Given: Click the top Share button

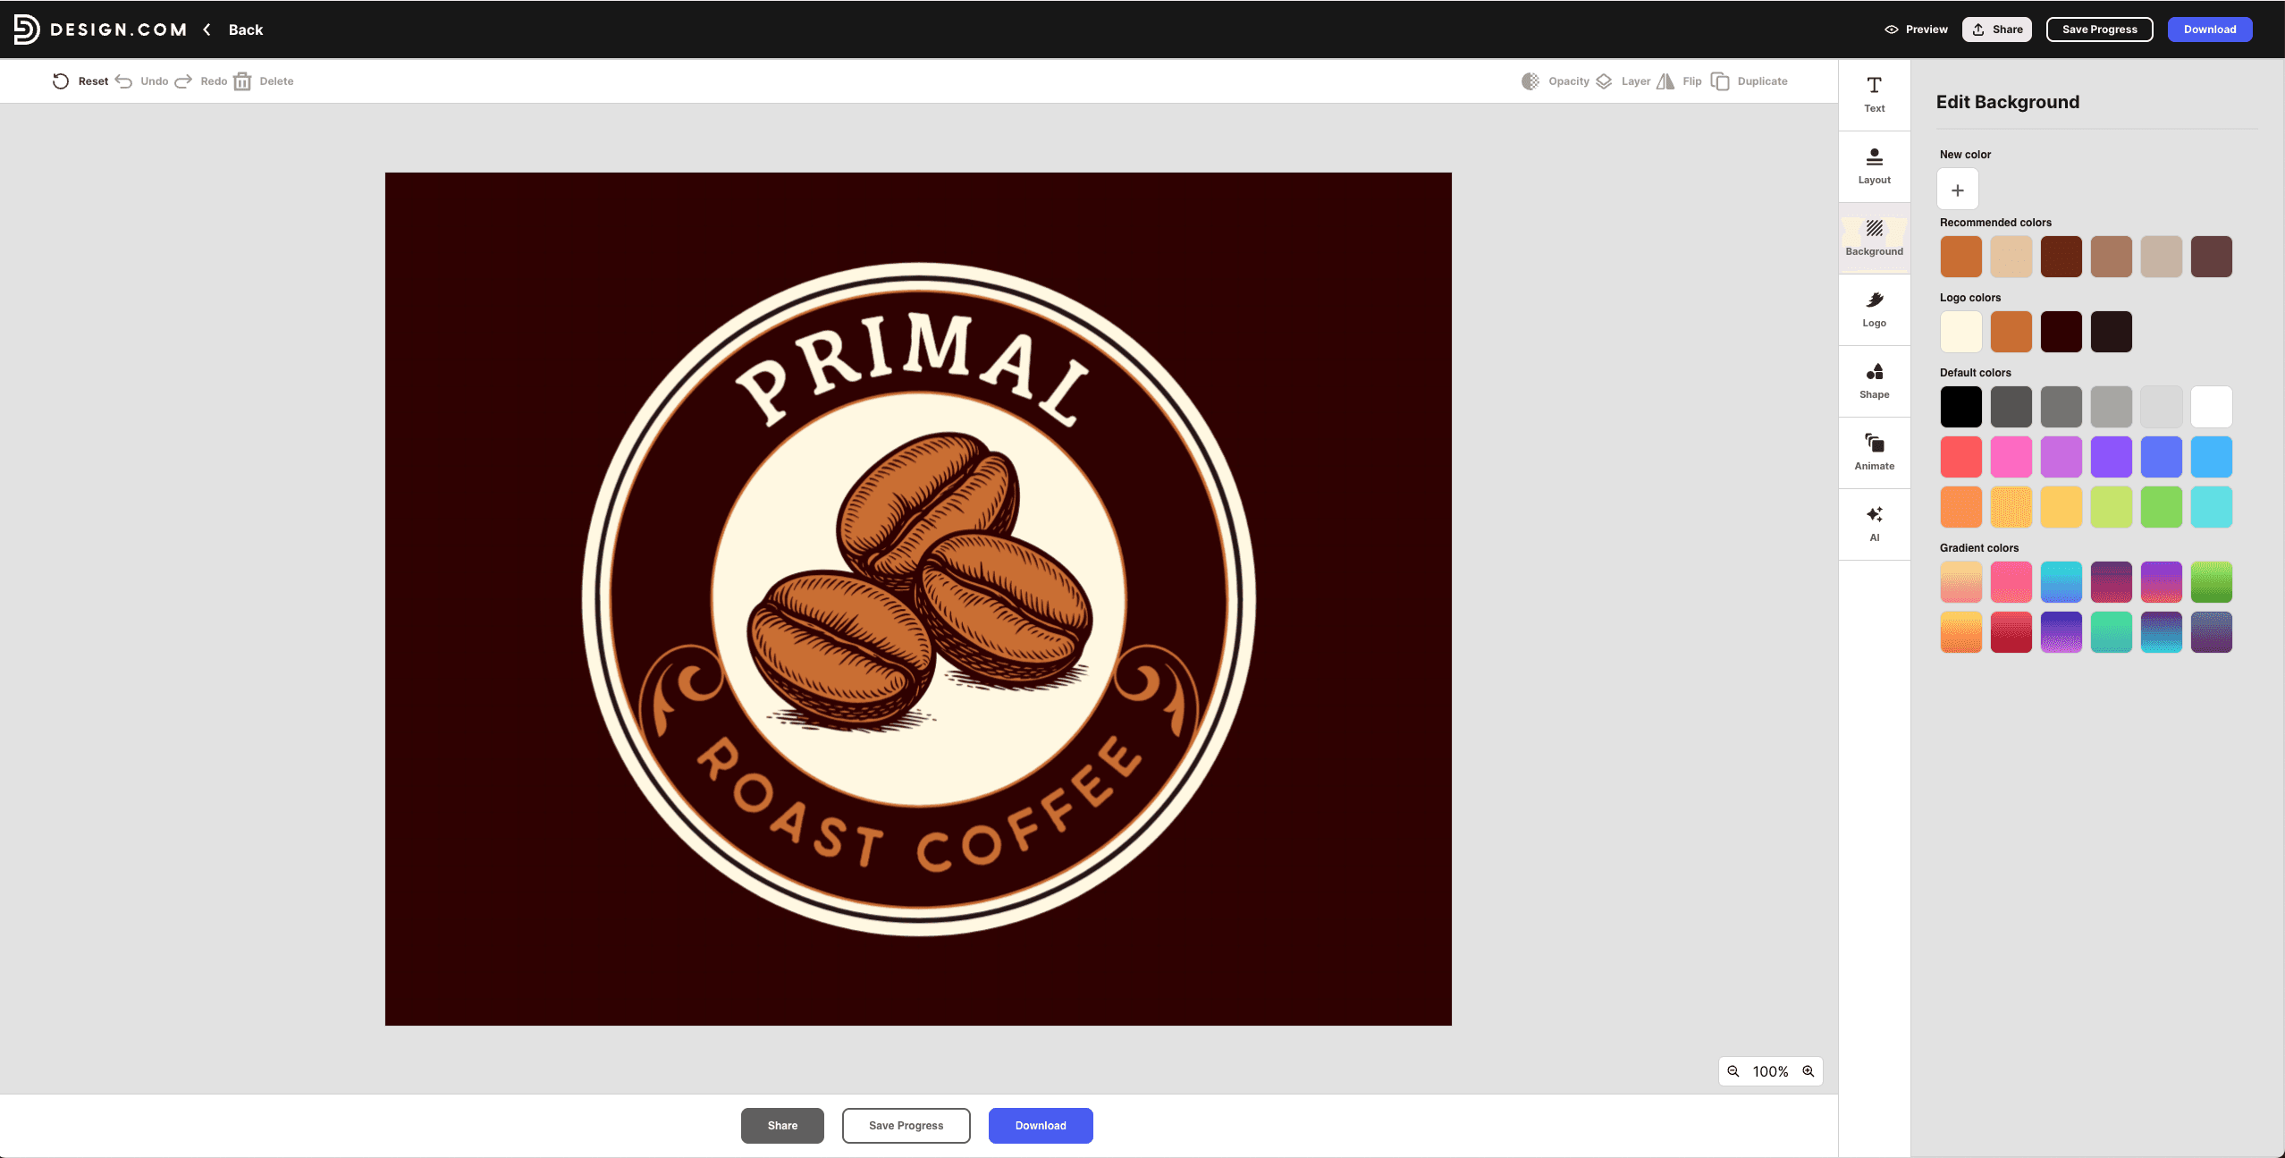Looking at the screenshot, I should click(x=1997, y=30).
